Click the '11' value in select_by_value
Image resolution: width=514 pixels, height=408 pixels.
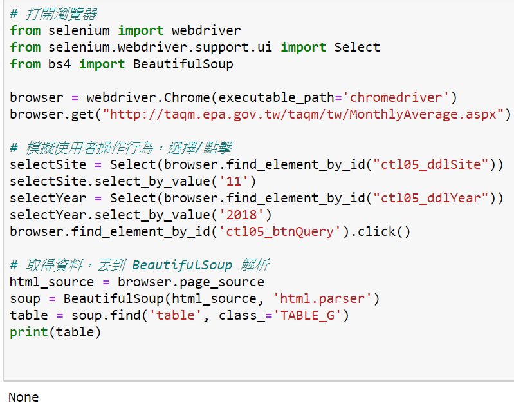tap(234, 181)
